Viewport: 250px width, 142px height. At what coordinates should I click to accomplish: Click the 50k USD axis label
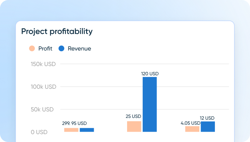42,109
